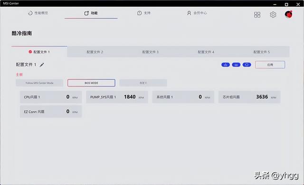
Task: Open the apps grid icon
Action: pyautogui.click(x=257, y=15)
